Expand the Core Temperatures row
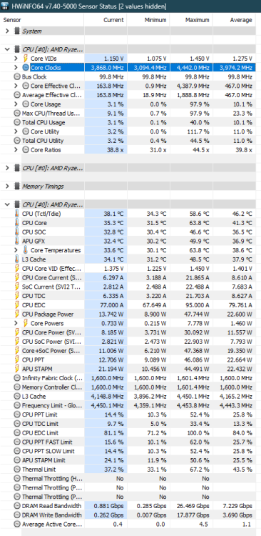Screen dimensions: 261x536 tap(16, 250)
